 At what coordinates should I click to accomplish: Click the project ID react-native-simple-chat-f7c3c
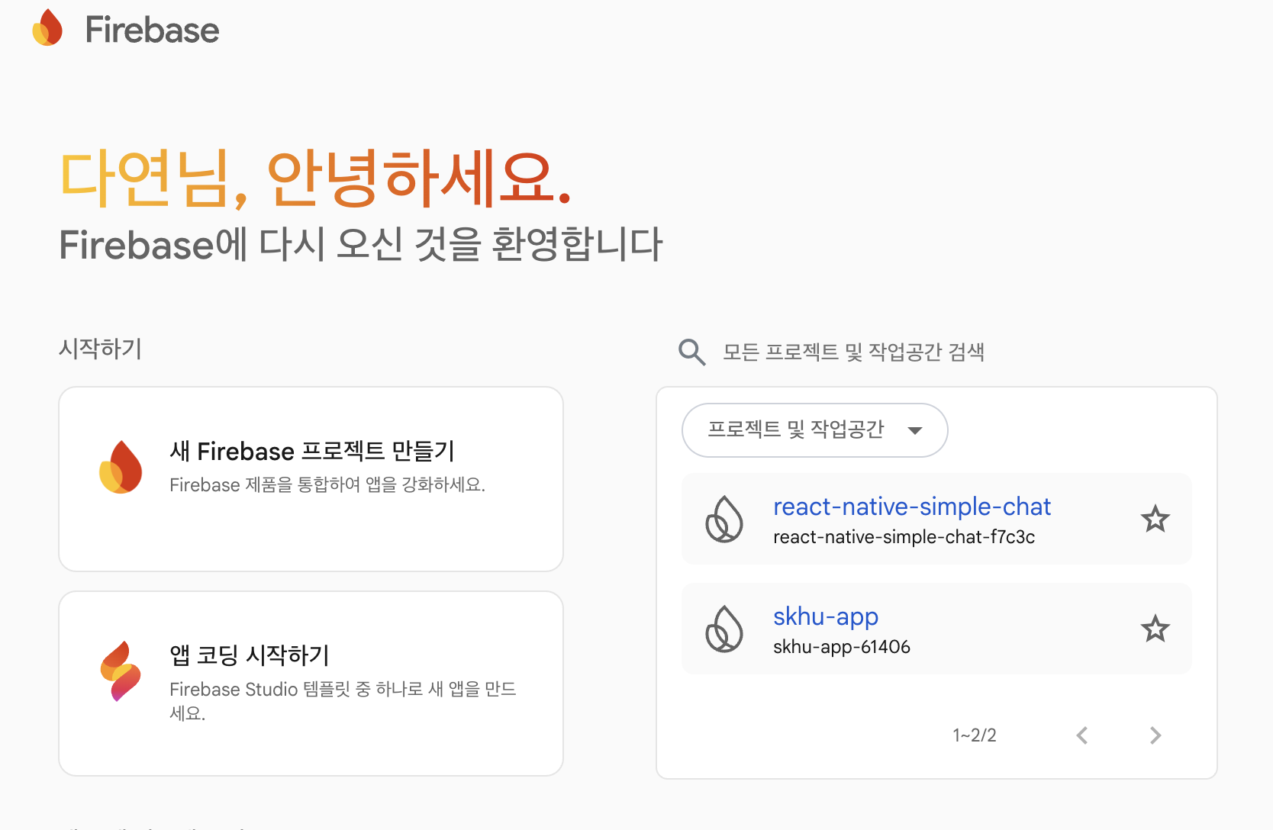(904, 537)
